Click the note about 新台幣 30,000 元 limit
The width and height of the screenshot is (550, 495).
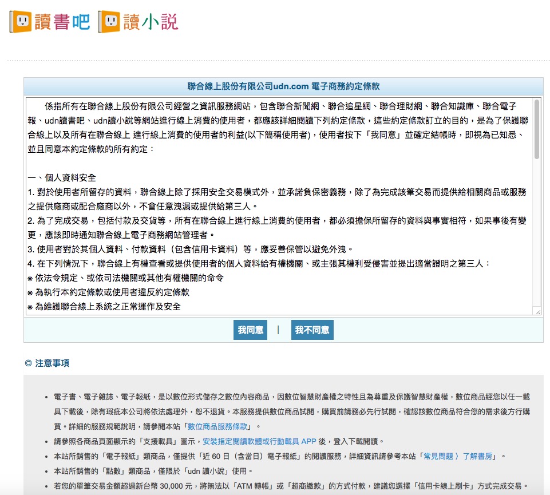tap(291, 486)
